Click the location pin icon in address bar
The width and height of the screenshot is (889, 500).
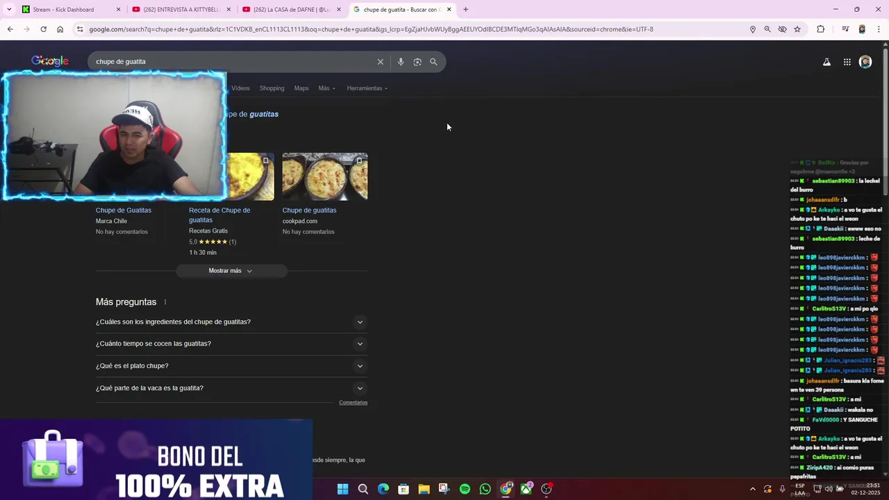[752, 29]
